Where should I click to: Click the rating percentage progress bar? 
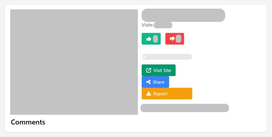click(x=167, y=57)
